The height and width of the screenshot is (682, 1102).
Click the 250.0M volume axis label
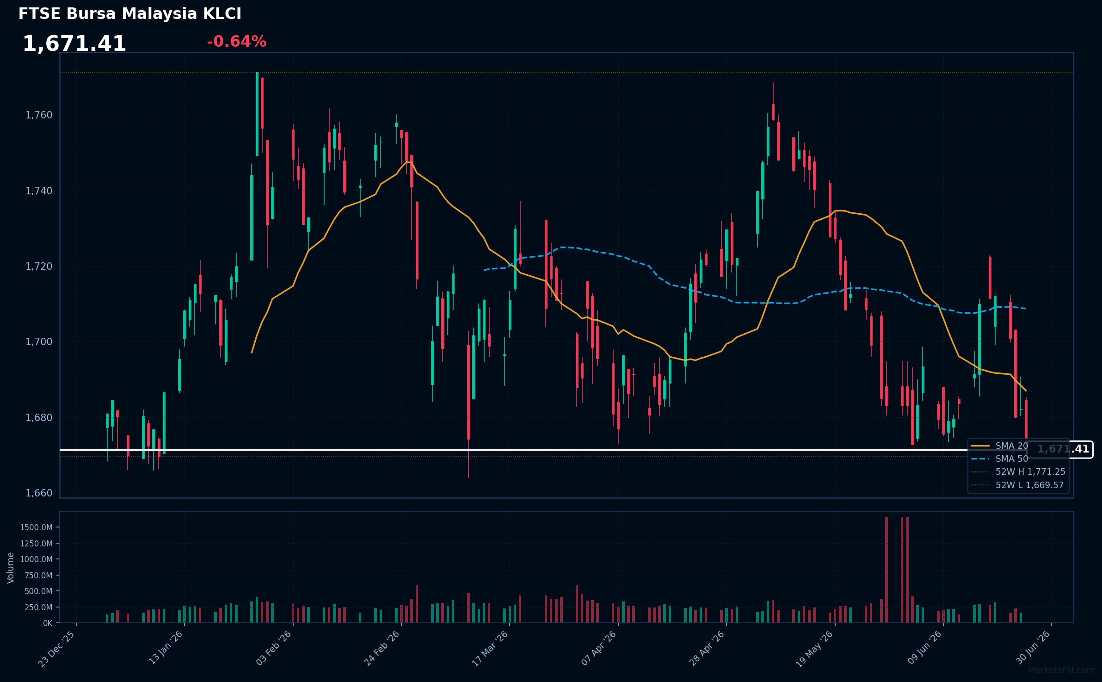pos(38,608)
